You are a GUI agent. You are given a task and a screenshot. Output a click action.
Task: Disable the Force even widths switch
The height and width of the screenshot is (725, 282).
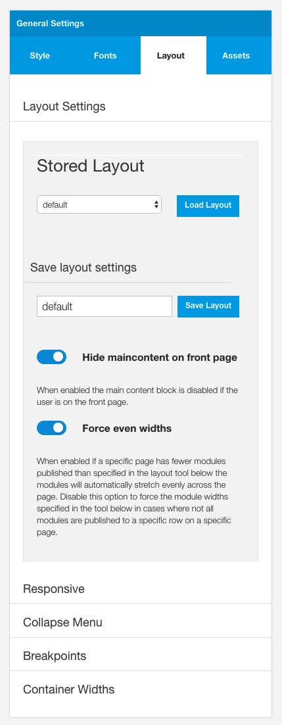click(x=52, y=428)
